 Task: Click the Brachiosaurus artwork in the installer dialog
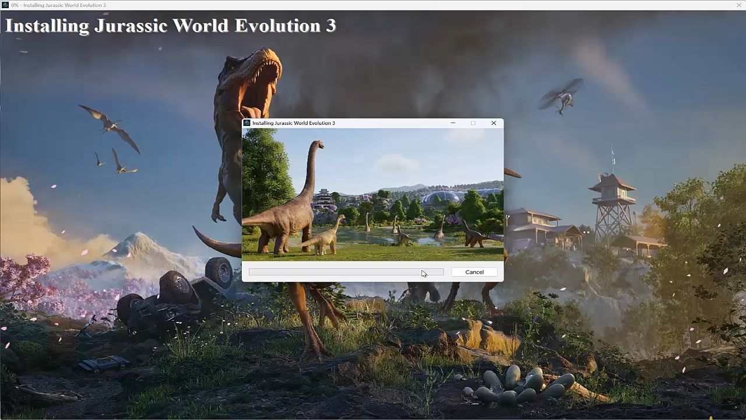click(373, 194)
